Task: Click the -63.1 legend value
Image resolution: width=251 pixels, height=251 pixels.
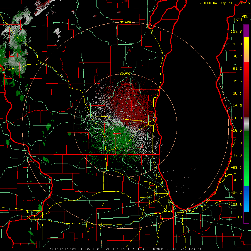Action: pos(236,168)
